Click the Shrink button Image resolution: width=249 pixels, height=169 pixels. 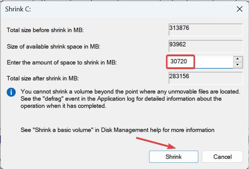(x=174, y=157)
